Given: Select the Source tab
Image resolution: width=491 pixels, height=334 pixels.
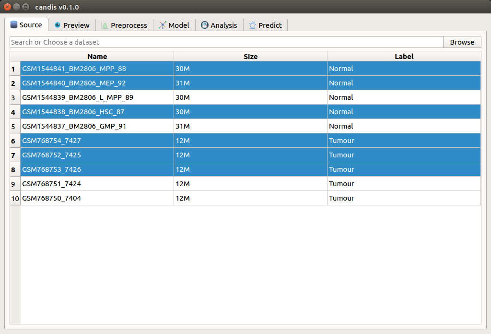Looking at the screenshot, I should click(x=26, y=25).
